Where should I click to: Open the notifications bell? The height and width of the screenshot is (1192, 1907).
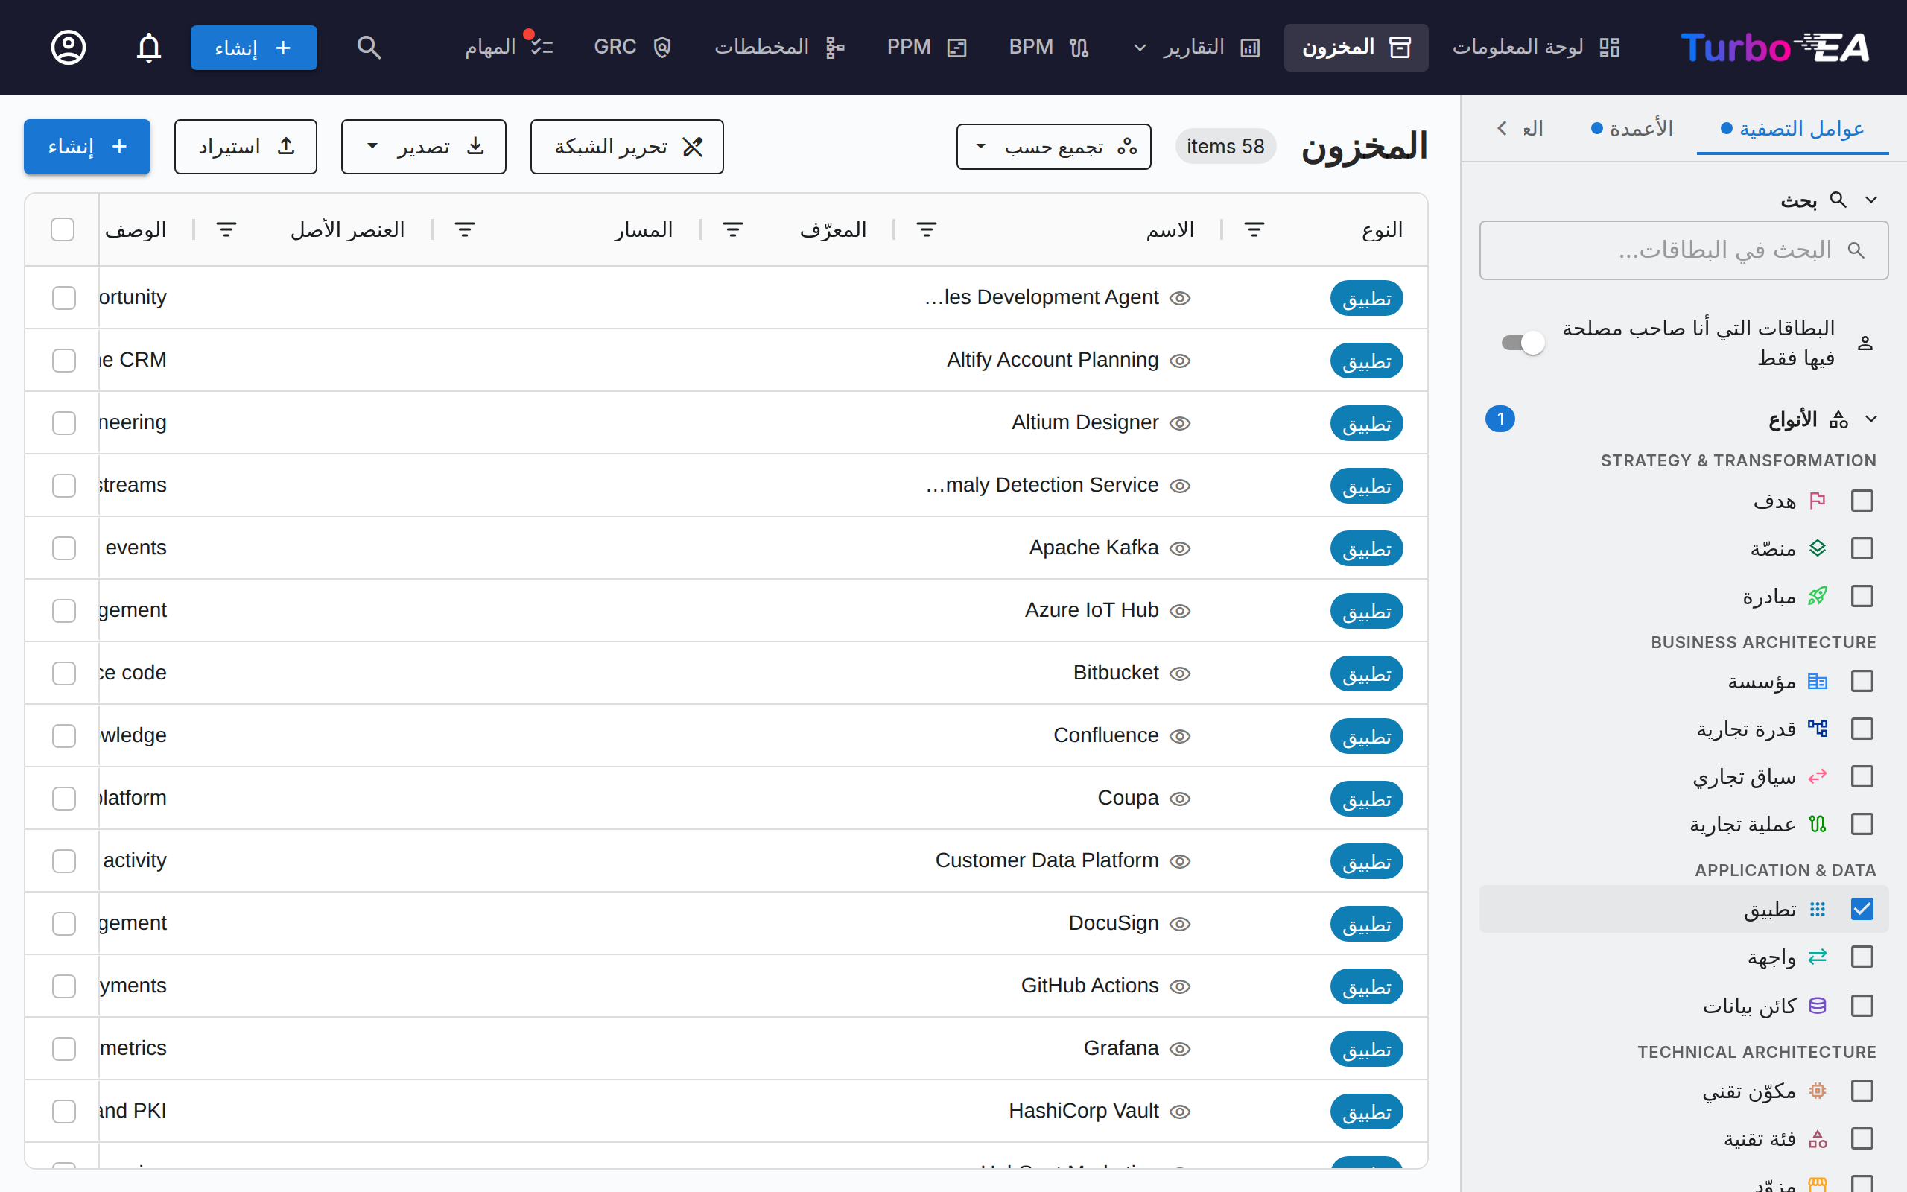coord(149,47)
